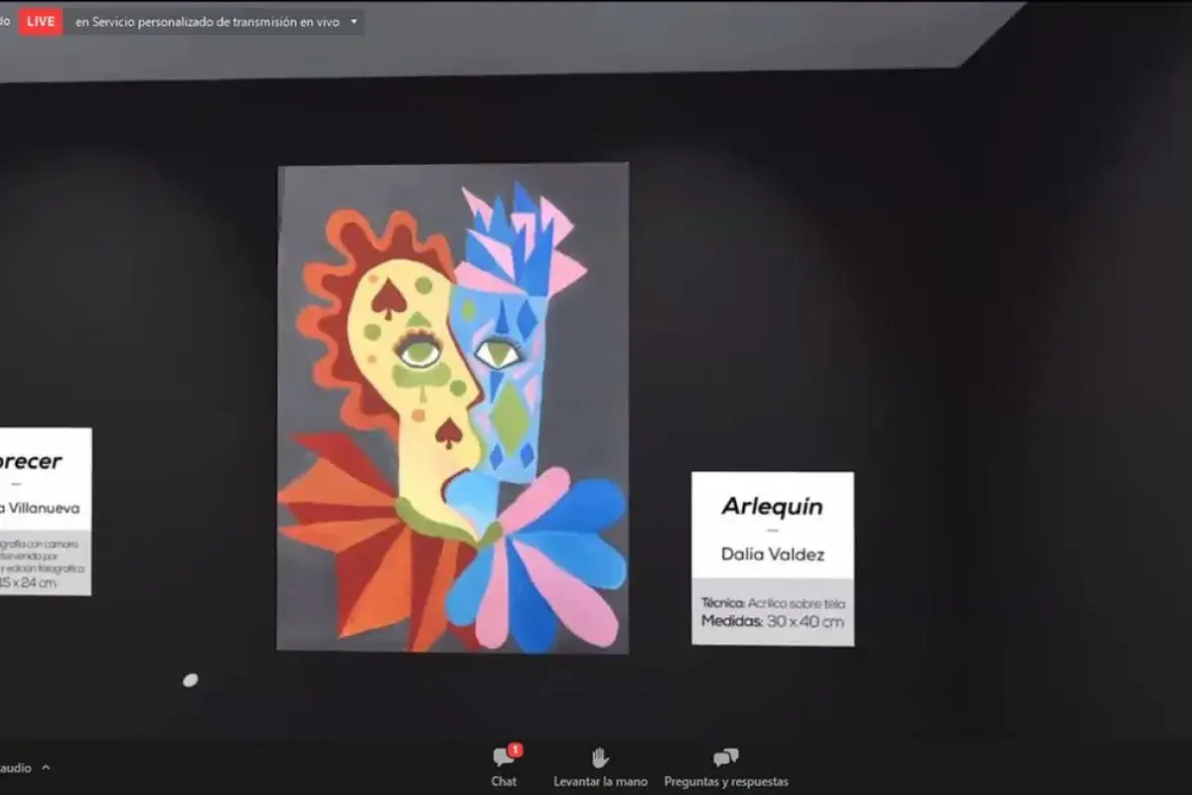Expand the live streaming service dropdown arrow
This screenshot has width=1192, height=795.
coord(354,21)
